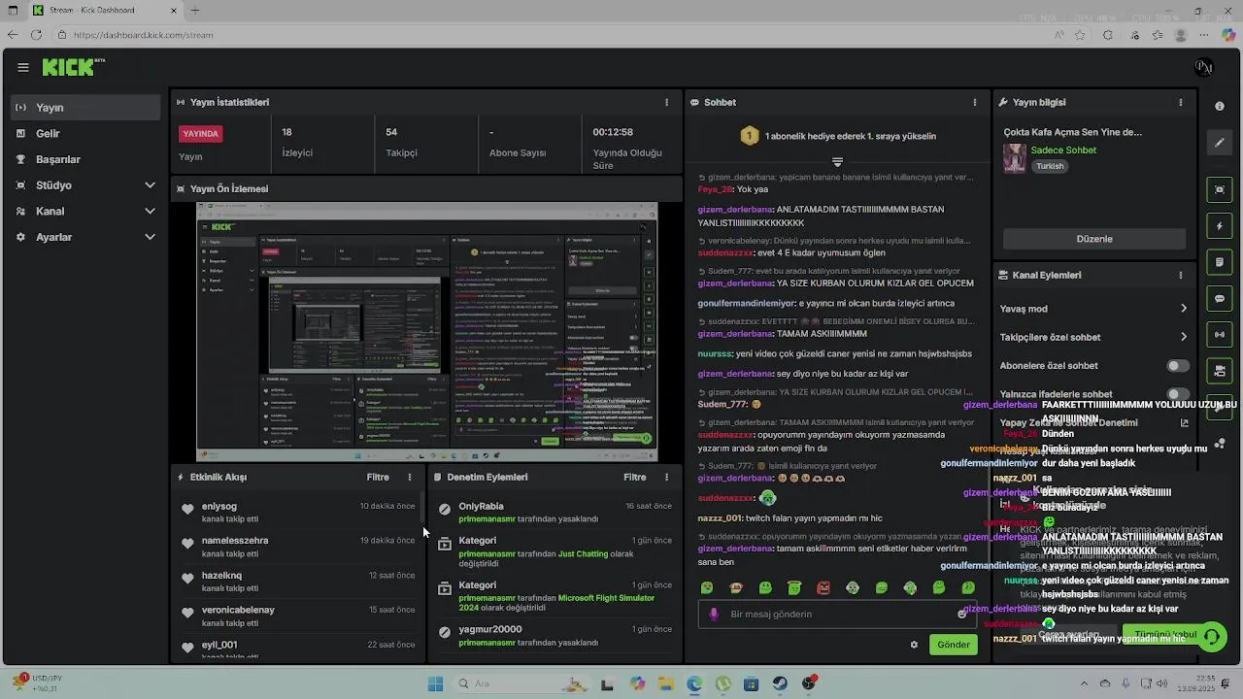Viewport: 1243px width, 699px height.
Task: Click the chat bubble icon in right rail
Action: (1220, 299)
